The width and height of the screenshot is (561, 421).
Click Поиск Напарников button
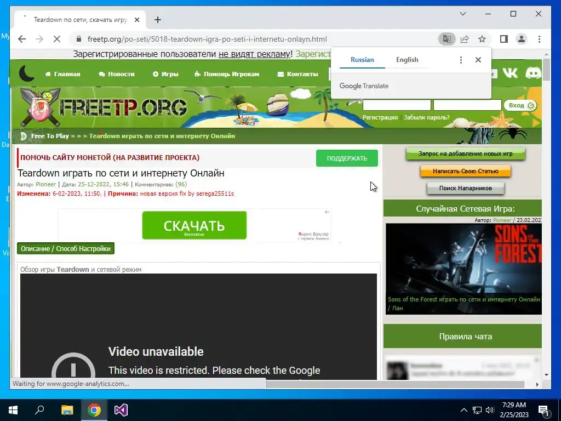pos(465,188)
